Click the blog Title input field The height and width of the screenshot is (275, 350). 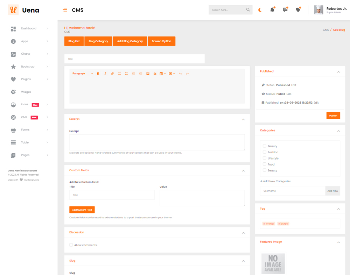coord(134,59)
